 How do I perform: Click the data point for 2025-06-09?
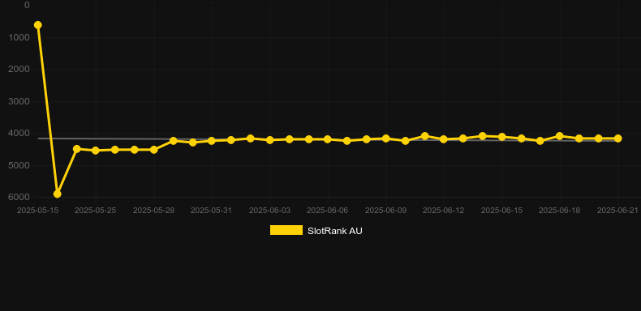coord(386,138)
